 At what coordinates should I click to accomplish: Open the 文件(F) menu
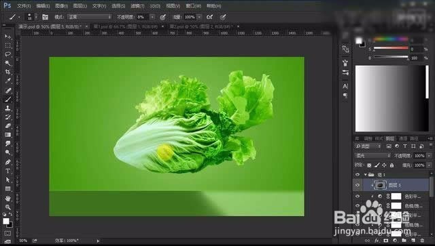pyautogui.click(x=24, y=5)
